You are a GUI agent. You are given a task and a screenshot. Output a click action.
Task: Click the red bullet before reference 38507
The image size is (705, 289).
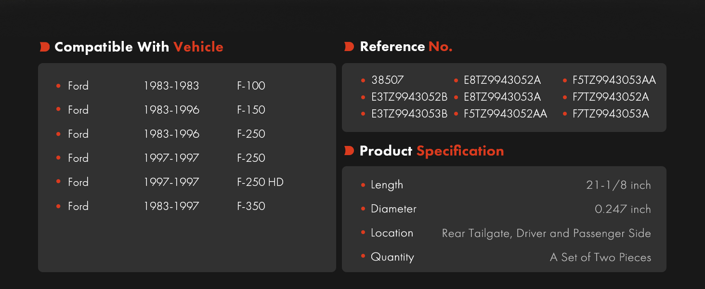[x=363, y=80]
